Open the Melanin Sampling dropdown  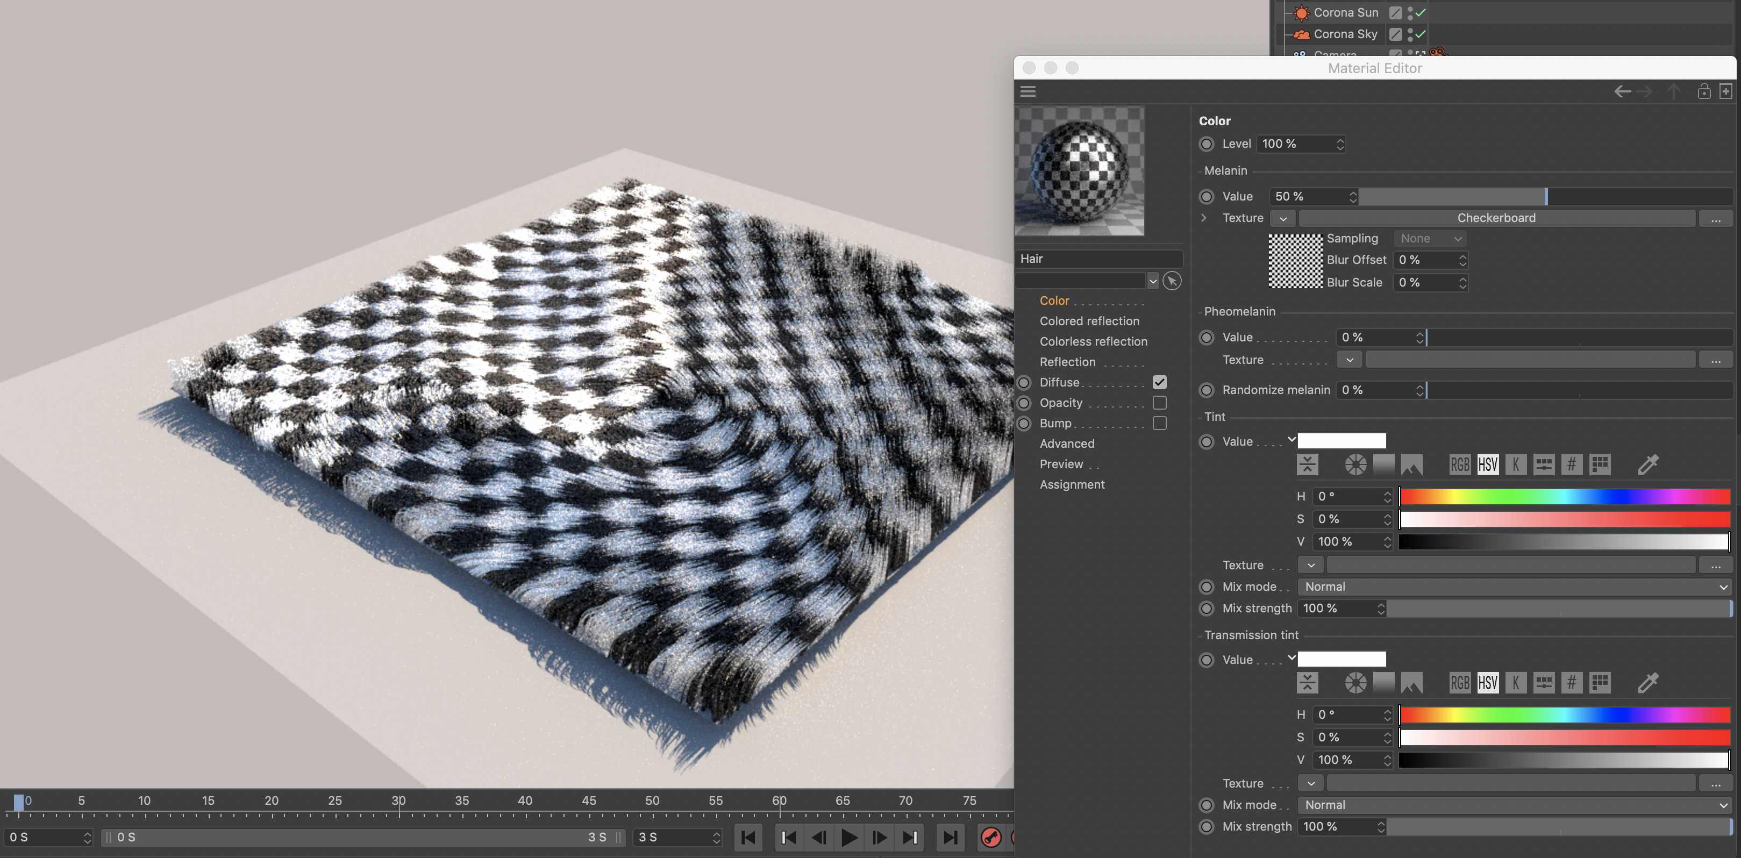click(1431, 239)
